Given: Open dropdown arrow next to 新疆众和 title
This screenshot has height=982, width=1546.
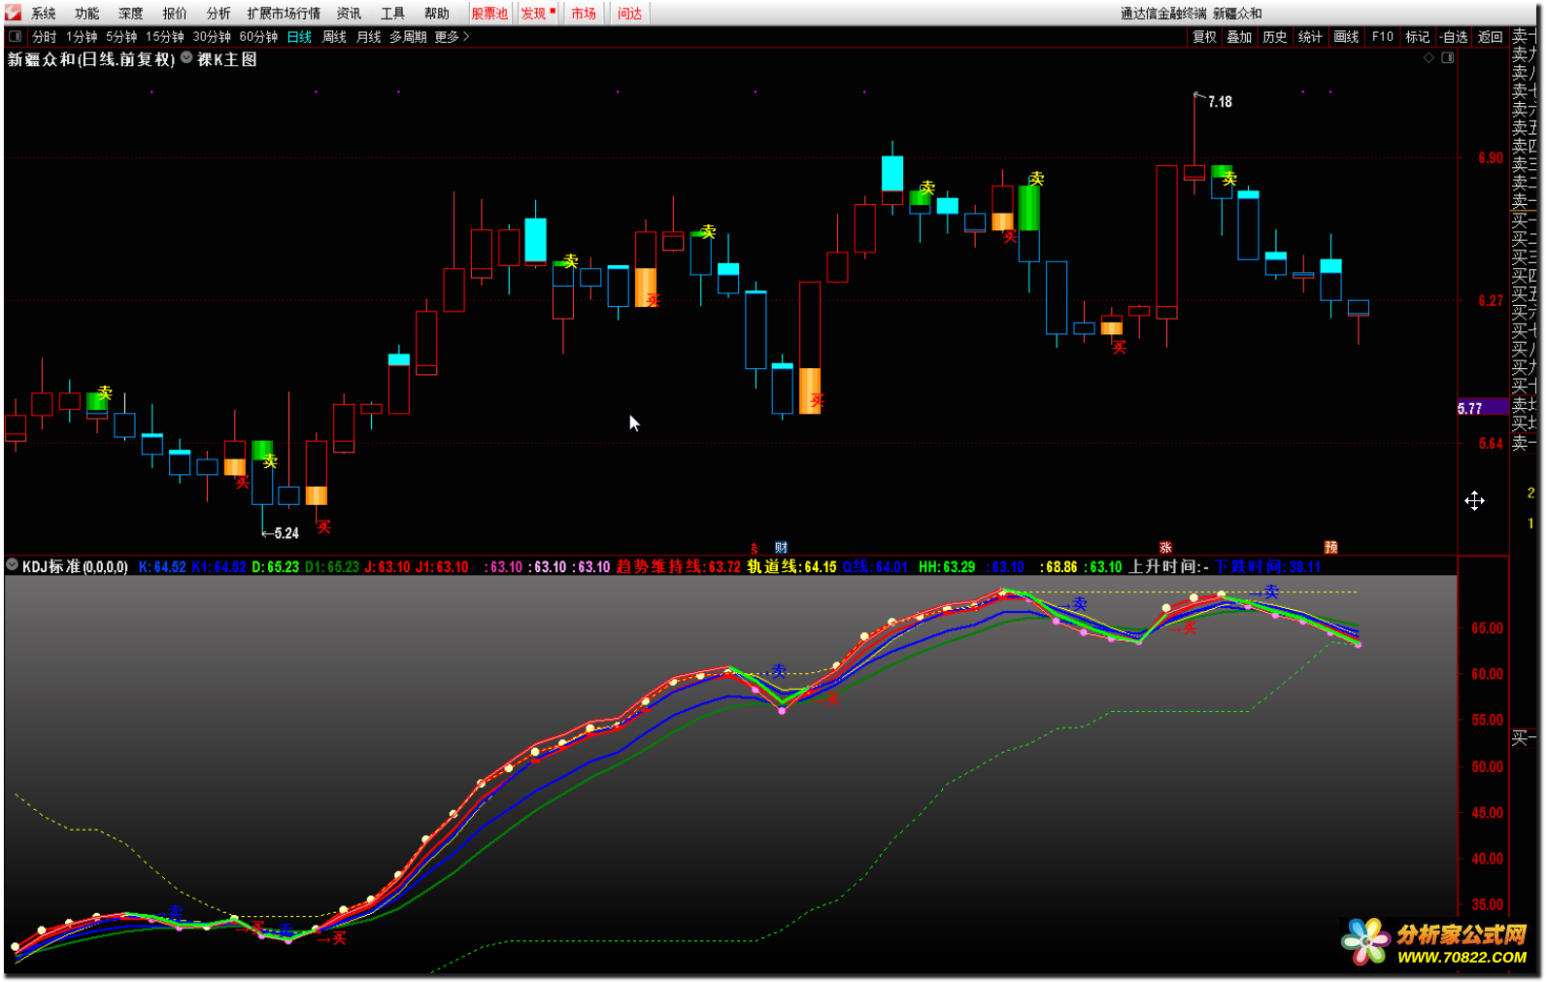Looking at the screenshot, I should tap(186, 58).
